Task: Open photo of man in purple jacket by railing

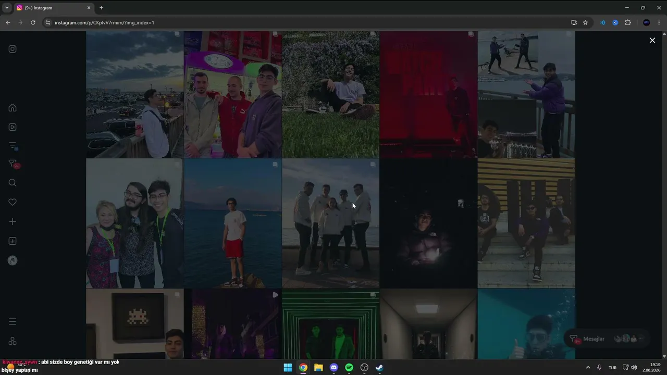Action: coord(526,94)
